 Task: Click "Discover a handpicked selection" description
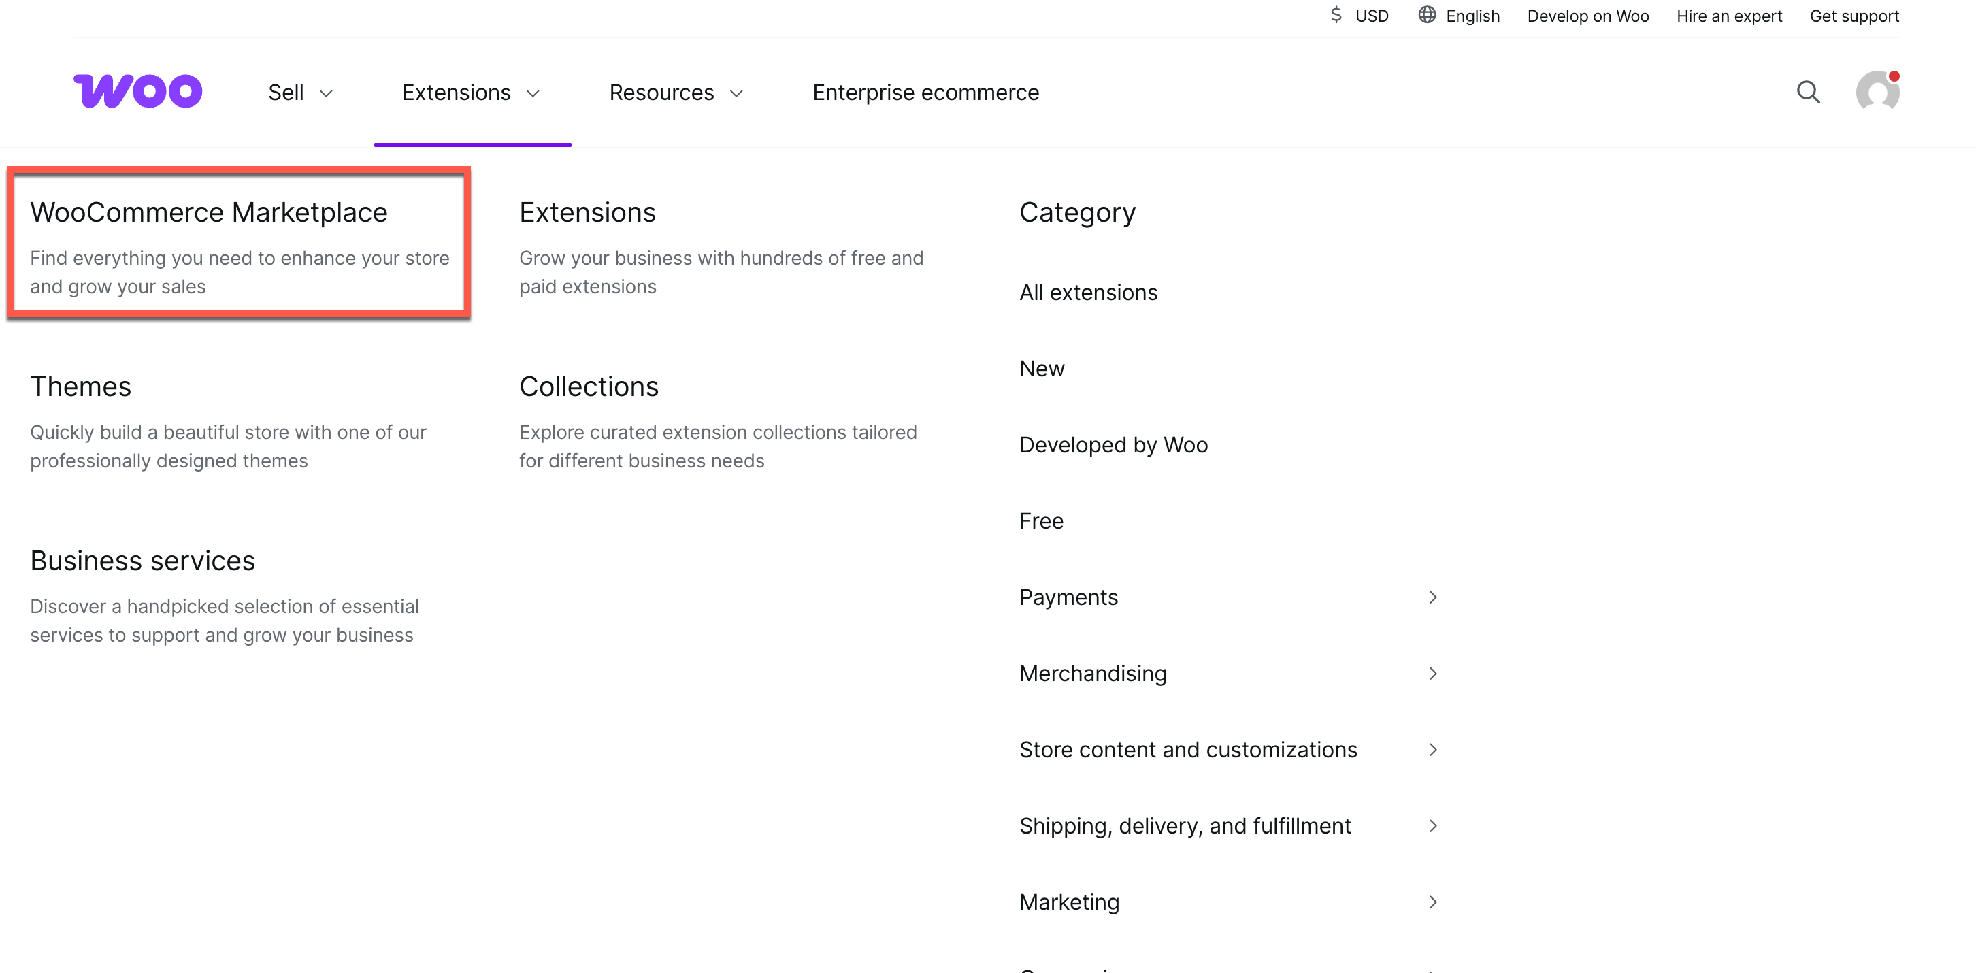(224, 621)
